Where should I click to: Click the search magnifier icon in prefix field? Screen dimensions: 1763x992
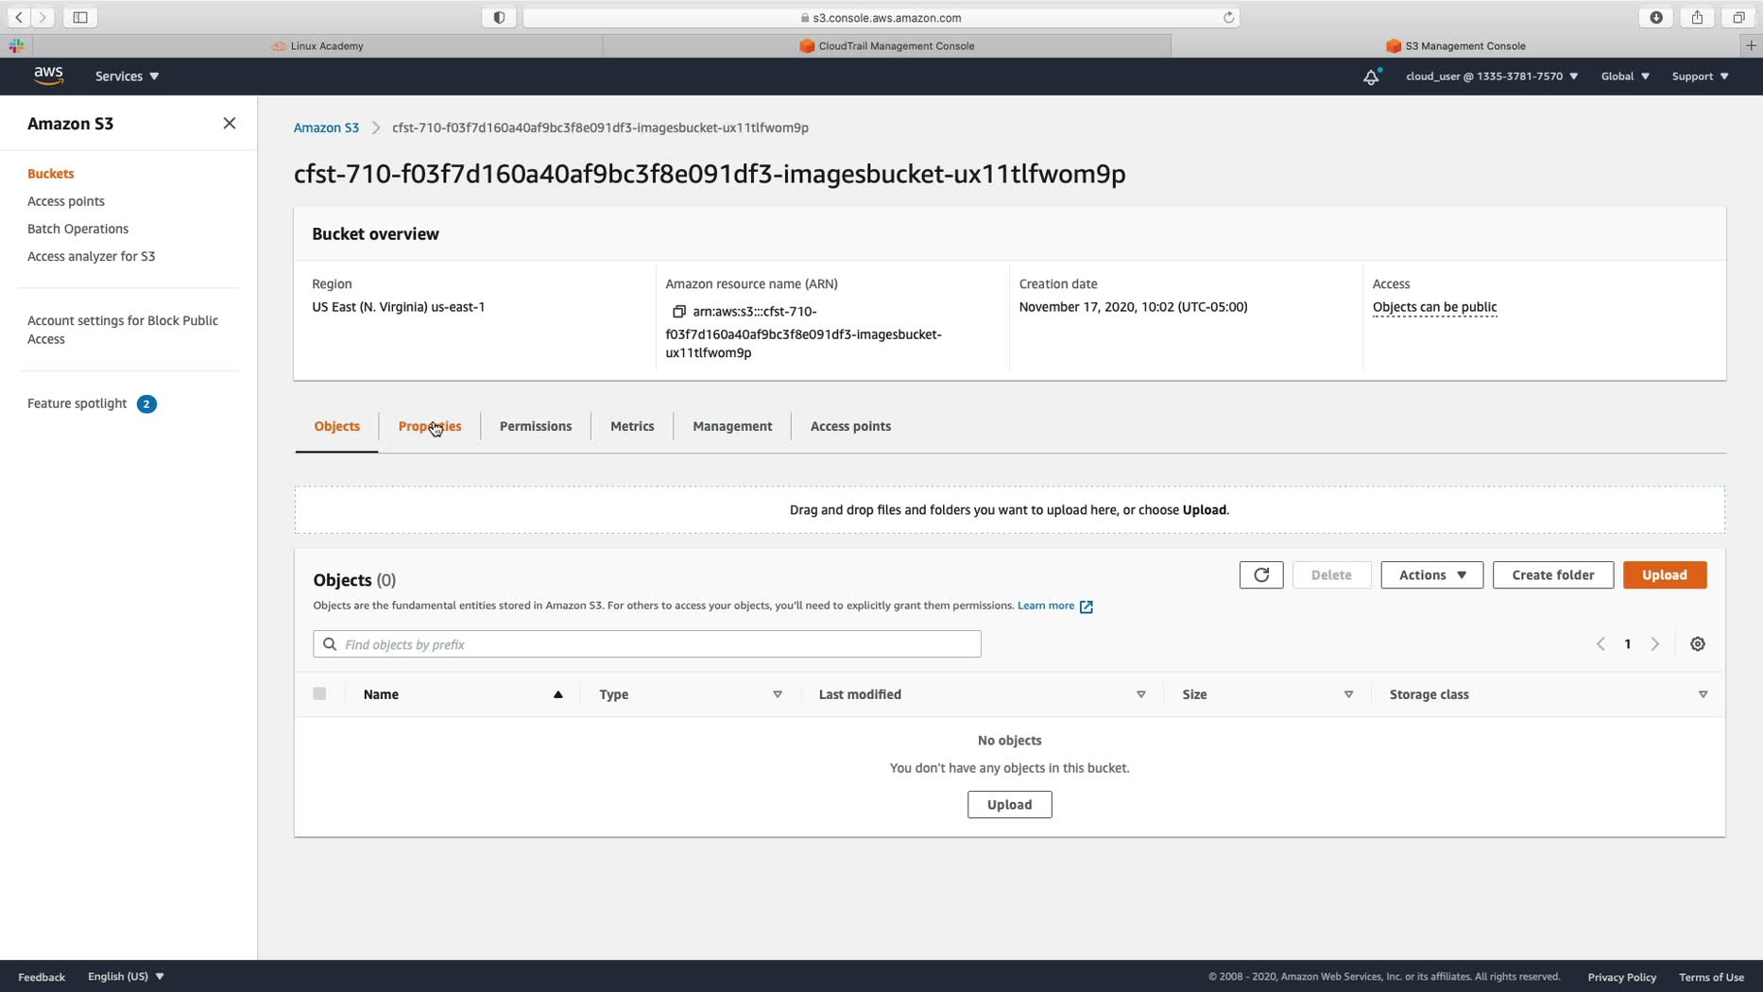point(330,644)
